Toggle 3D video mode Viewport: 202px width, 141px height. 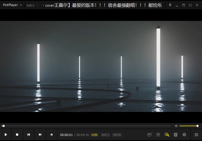pyautogui.click(x=158, y=135)
